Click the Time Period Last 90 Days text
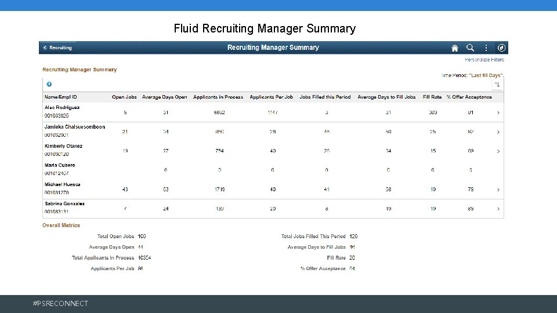This screenshot has width=557, height=313. coord(472,75)
